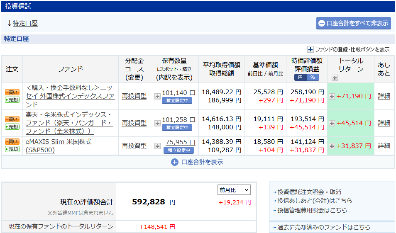
Task: Select 19,111 円 base price cell
Action: [x=268, y=119]
